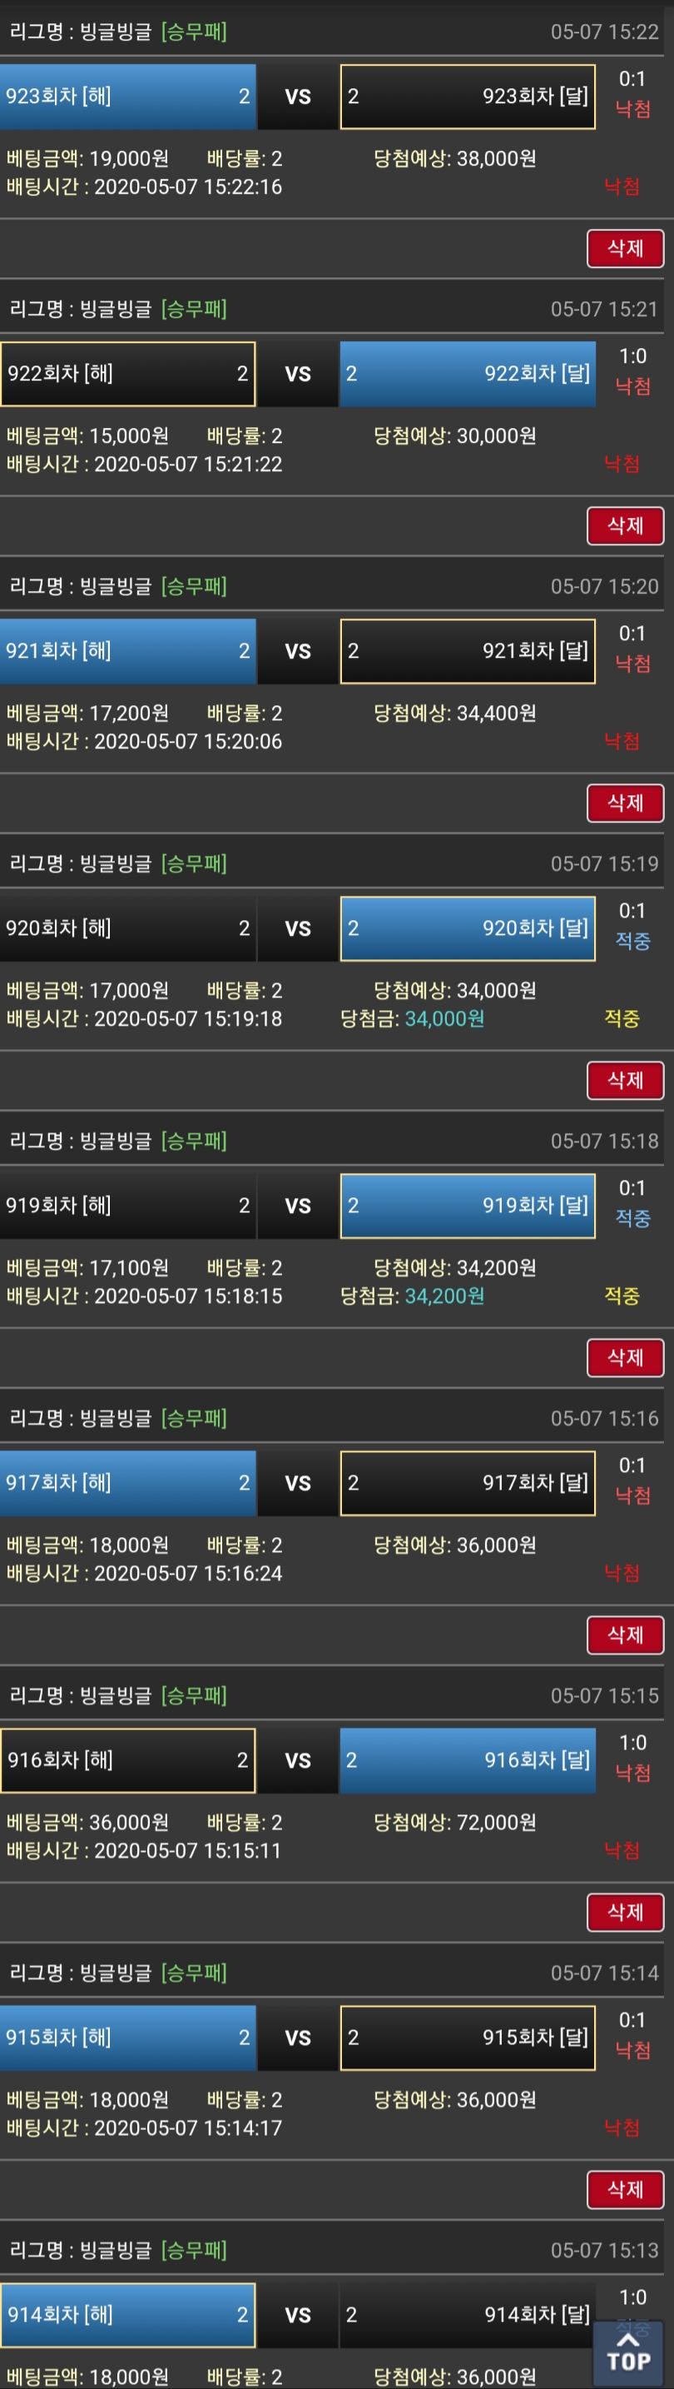Remove the 916회차 bet entry
This screenshot has width=674, height=2389.
625,1913
